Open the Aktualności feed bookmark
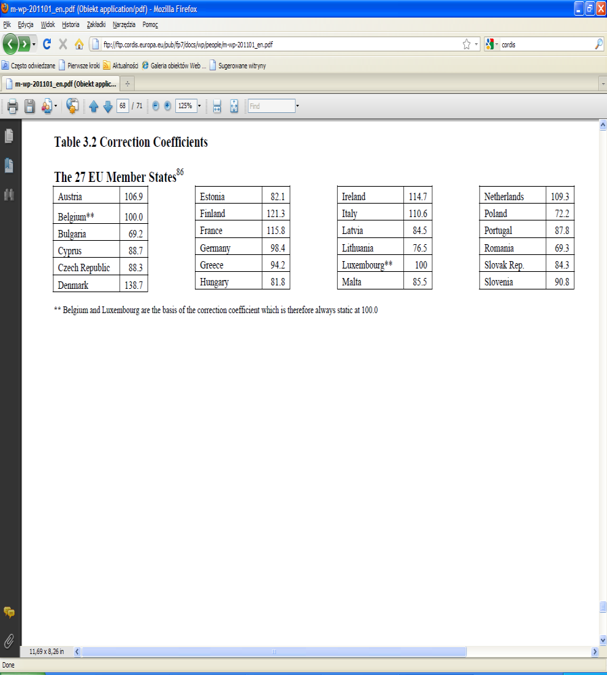 point(120,66)
